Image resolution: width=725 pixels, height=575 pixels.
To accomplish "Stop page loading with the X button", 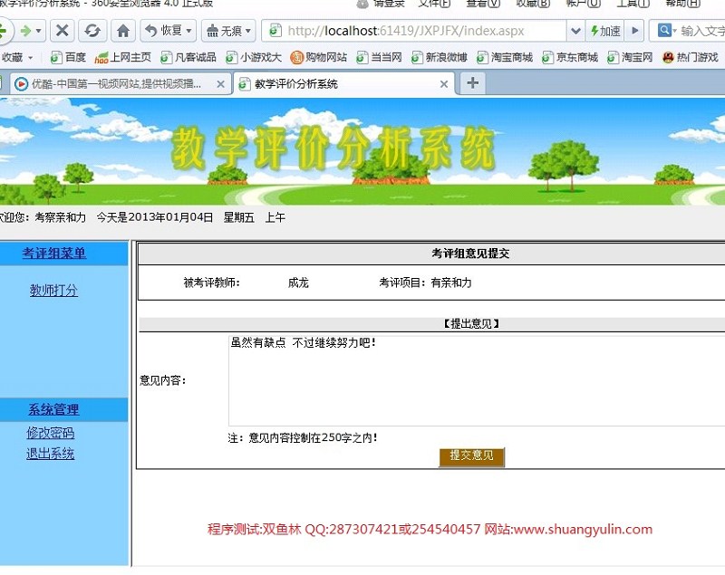I will point(62,31).
